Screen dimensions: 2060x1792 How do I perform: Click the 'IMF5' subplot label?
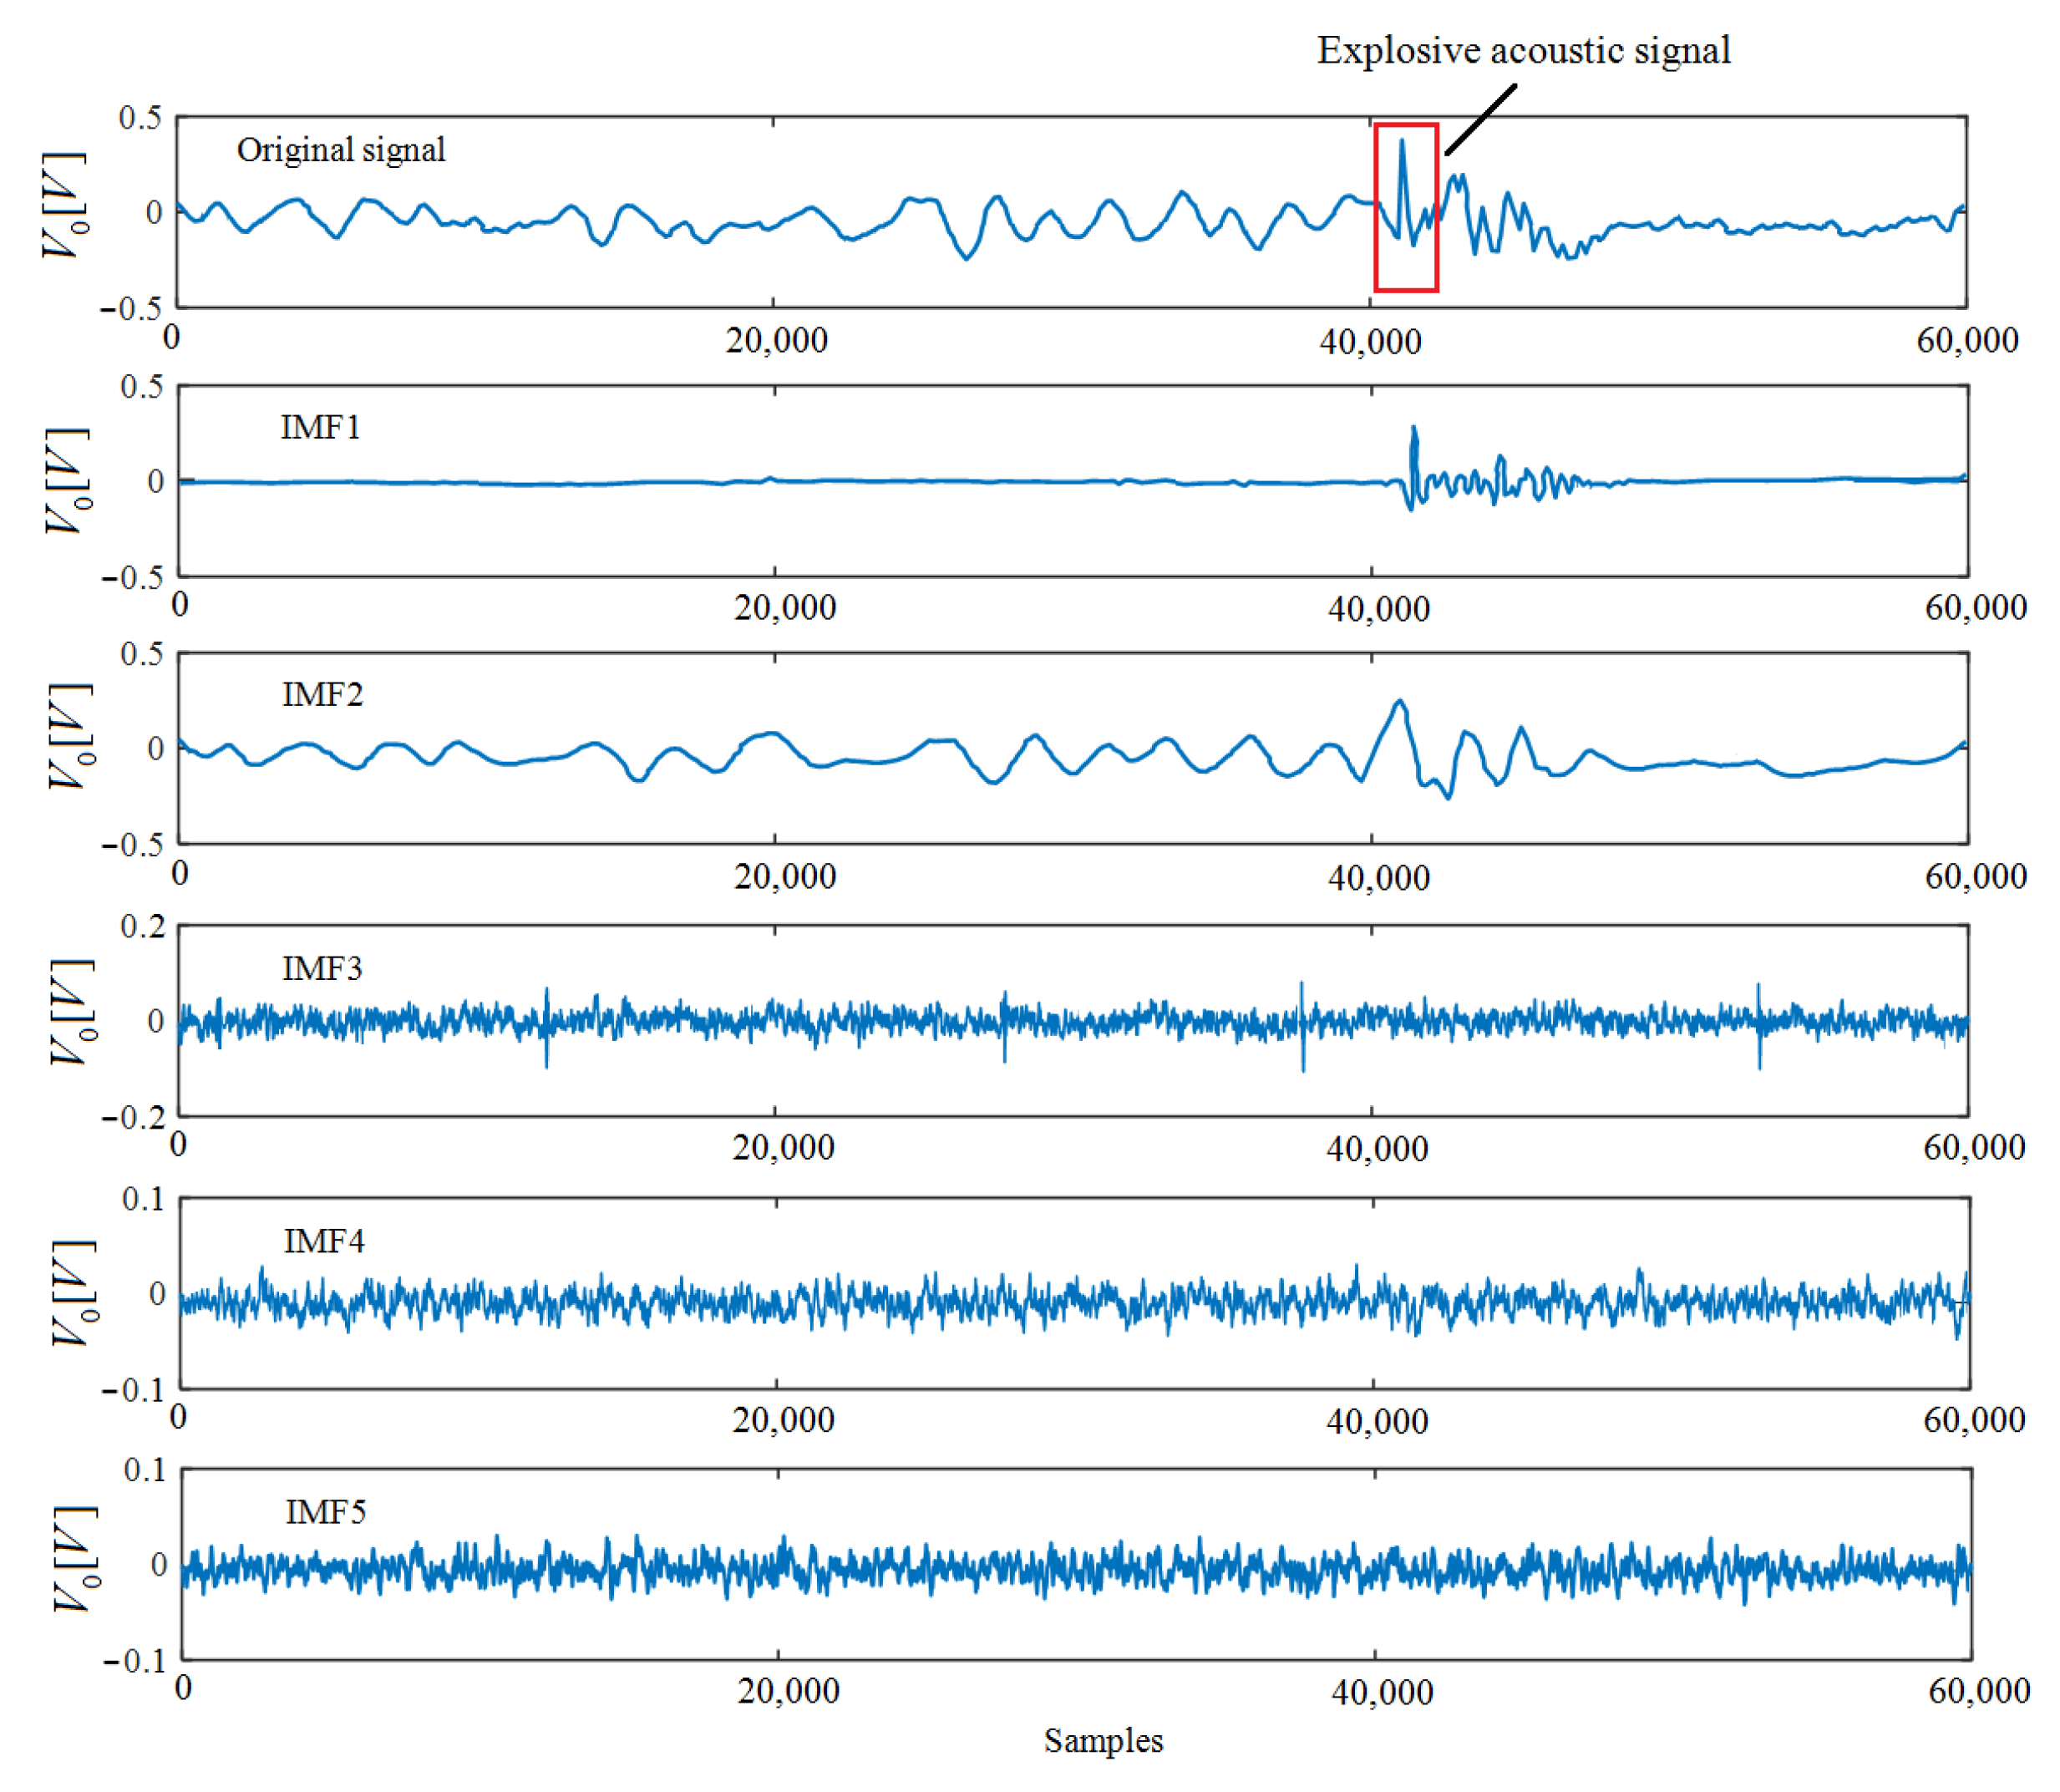326,1512
